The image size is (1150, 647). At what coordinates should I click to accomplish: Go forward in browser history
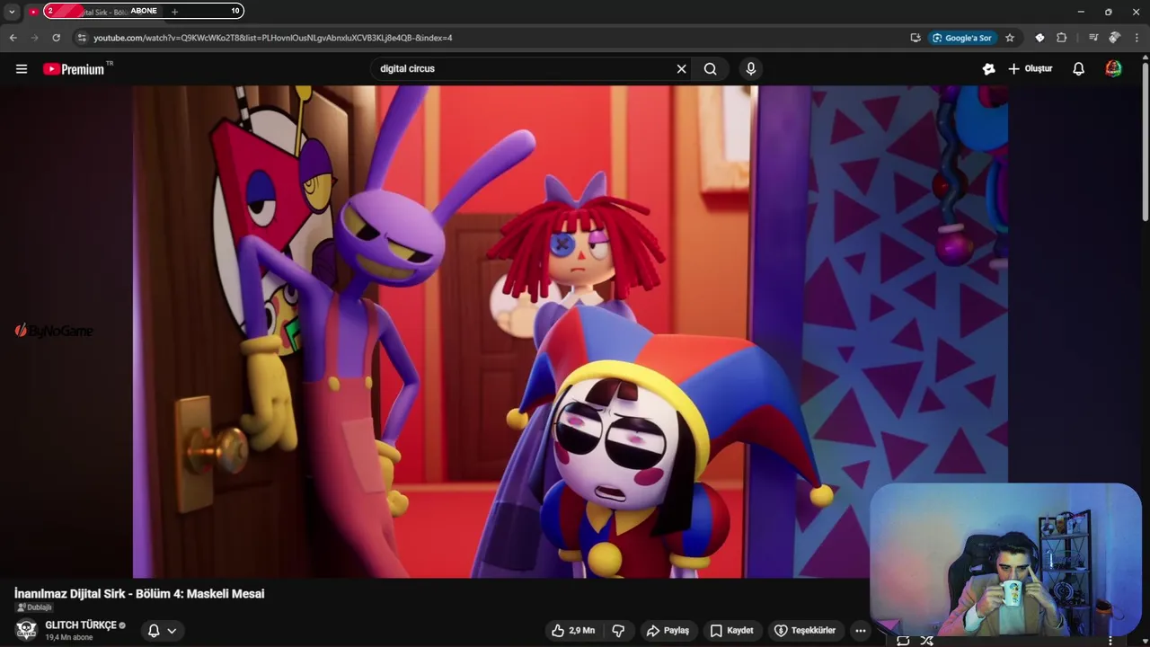tap(35, 38)
